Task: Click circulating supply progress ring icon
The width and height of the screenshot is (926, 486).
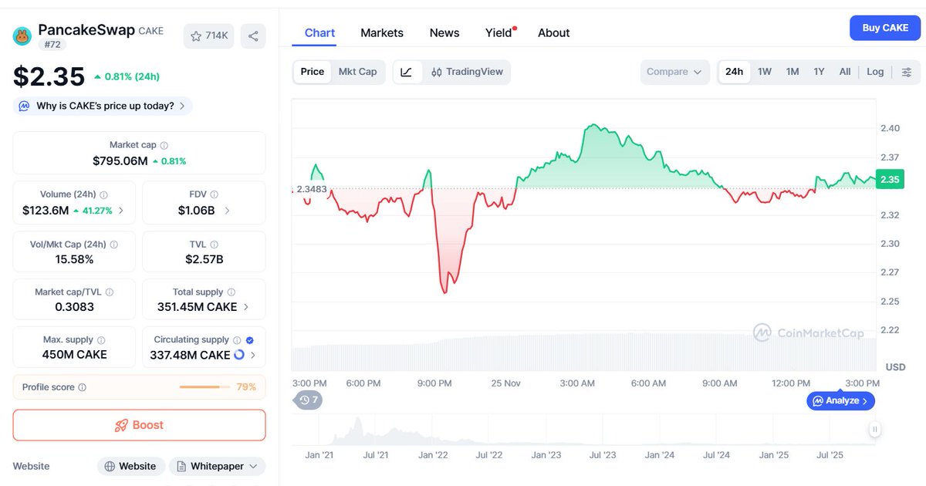Action: coord(238,355)
